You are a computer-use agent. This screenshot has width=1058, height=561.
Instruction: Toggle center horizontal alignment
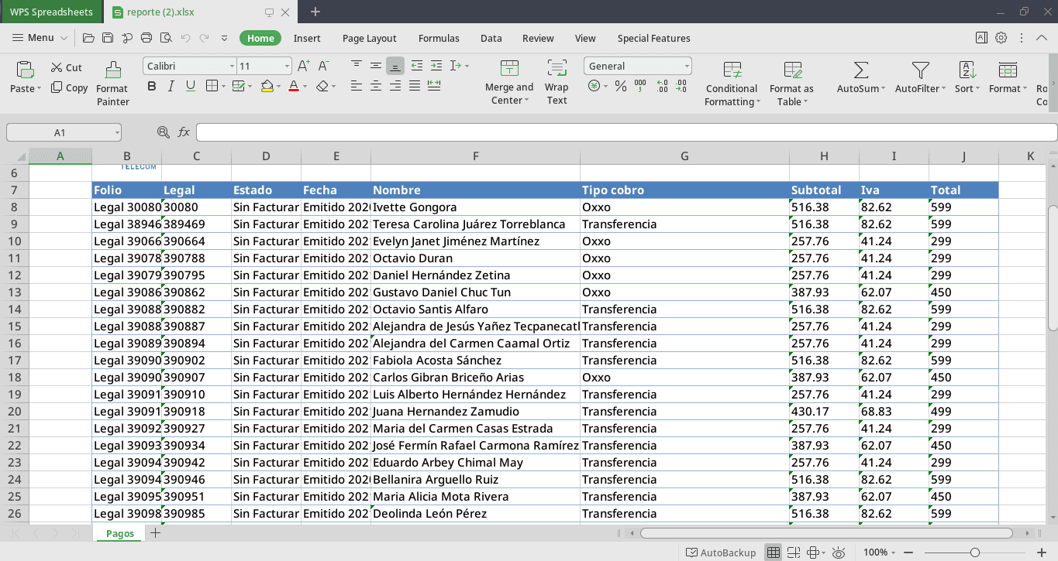coord(375,86)
